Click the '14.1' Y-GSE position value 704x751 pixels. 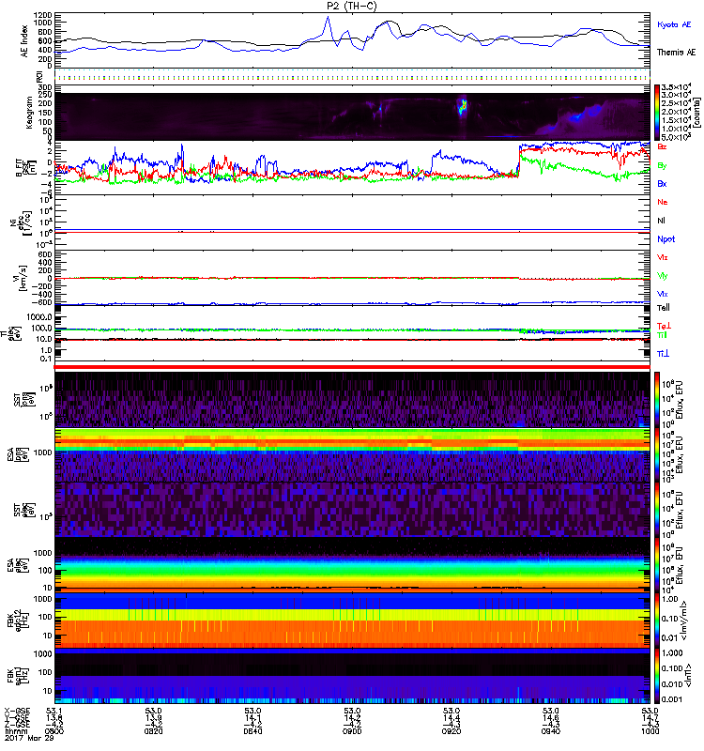[253, 717]
